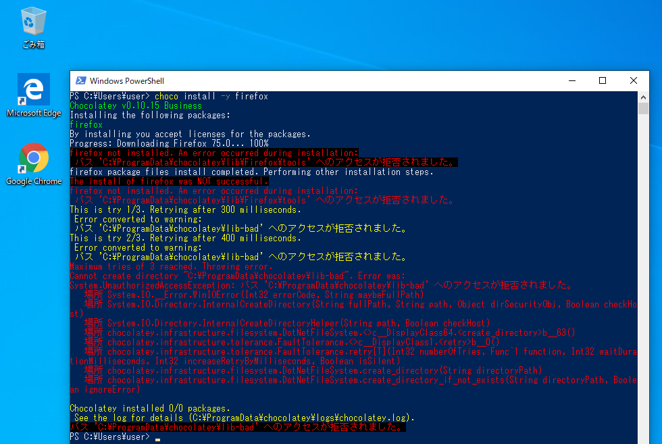This screenshot has width=662, height=444.
Task: Click the 'Cannot create directory' error line
Action: 238,276
